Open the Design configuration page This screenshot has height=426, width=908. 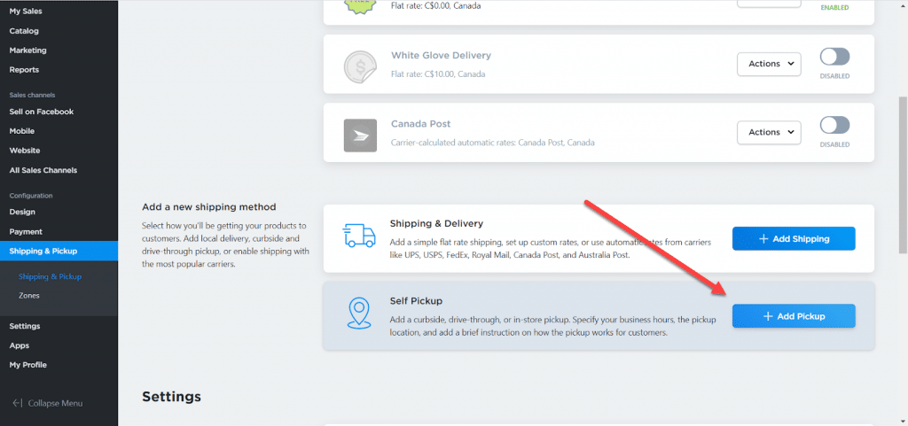22,212
